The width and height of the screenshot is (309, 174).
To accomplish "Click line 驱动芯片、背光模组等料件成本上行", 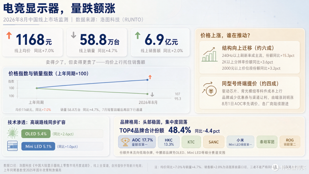I will click(x=252, y=91).
